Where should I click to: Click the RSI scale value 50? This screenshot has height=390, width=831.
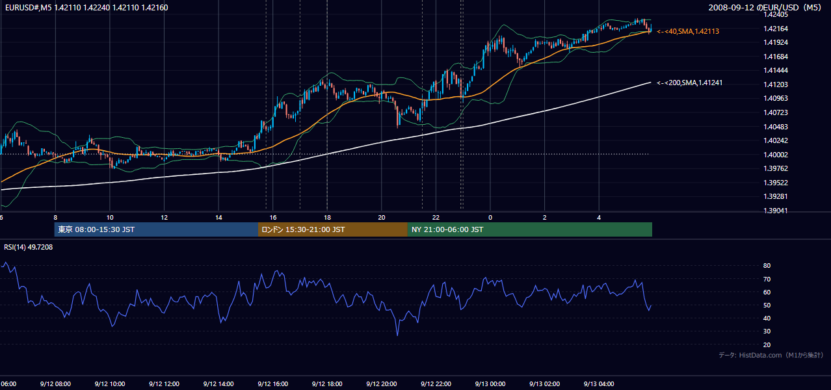(x=767, y=305)
